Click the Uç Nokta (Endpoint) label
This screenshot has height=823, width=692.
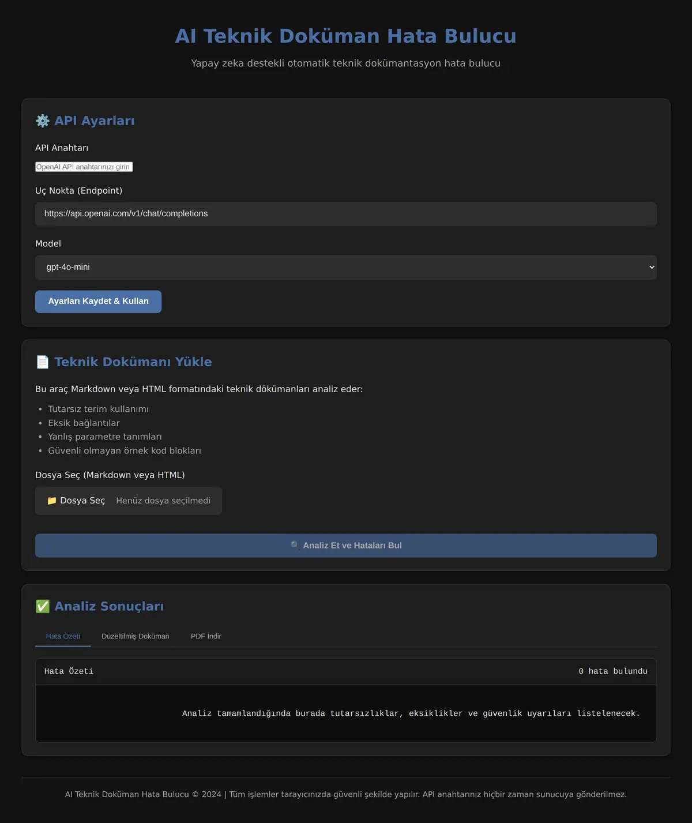(79, 190)
